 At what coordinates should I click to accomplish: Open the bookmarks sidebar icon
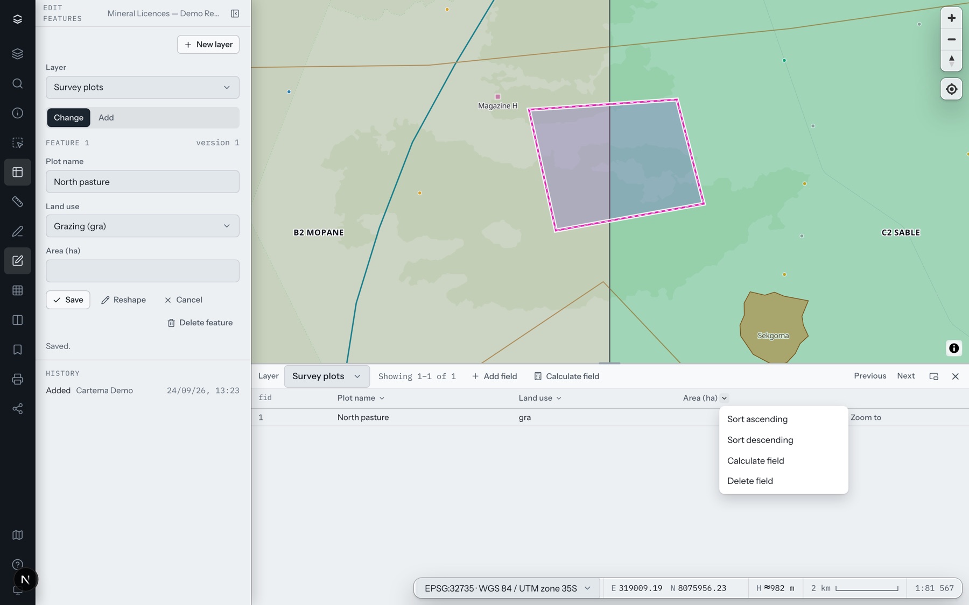point(17,350)
